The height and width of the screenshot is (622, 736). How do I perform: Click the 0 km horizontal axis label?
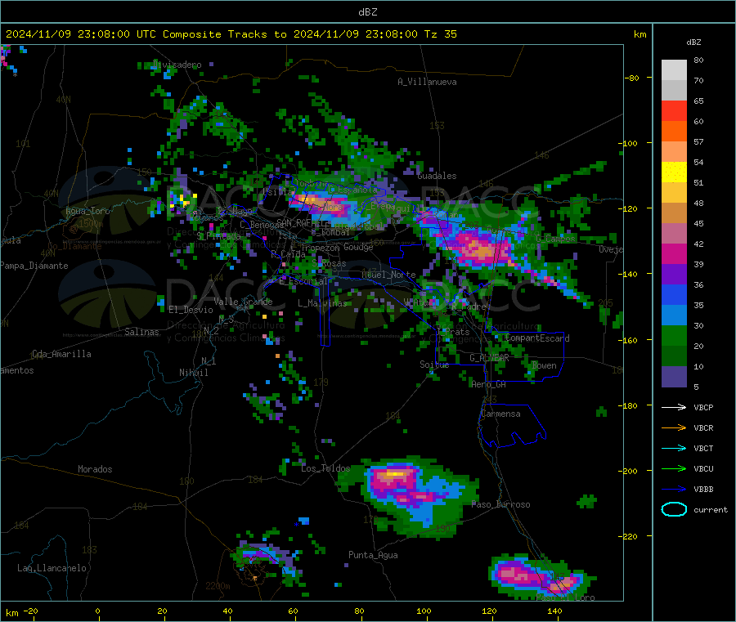[x=97, y=611]
